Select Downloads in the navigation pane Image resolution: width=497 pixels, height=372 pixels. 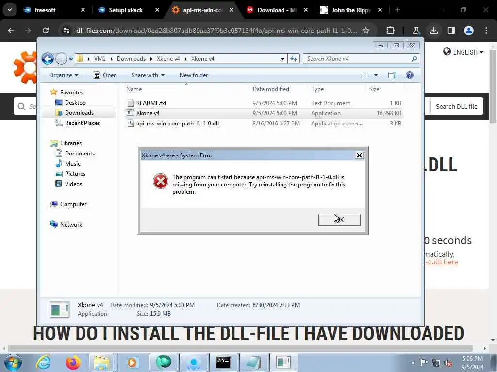pyautogui.click(x=79, y=112)
